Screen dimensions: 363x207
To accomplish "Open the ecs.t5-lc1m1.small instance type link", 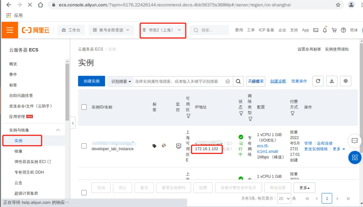I will (x=267, y=149).
